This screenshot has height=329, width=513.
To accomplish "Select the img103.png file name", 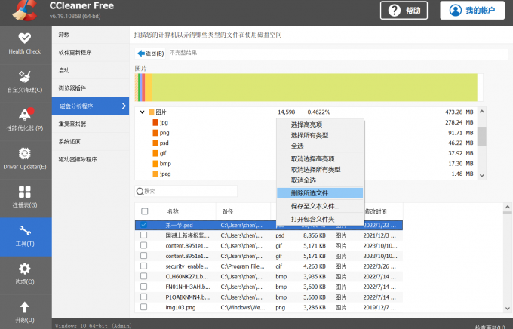I will click(180, 307).
